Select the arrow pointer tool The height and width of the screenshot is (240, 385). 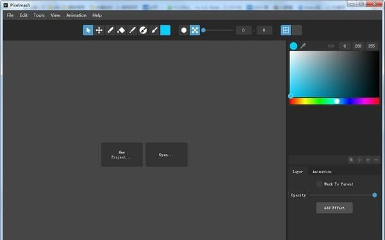[x=88, y=30]
